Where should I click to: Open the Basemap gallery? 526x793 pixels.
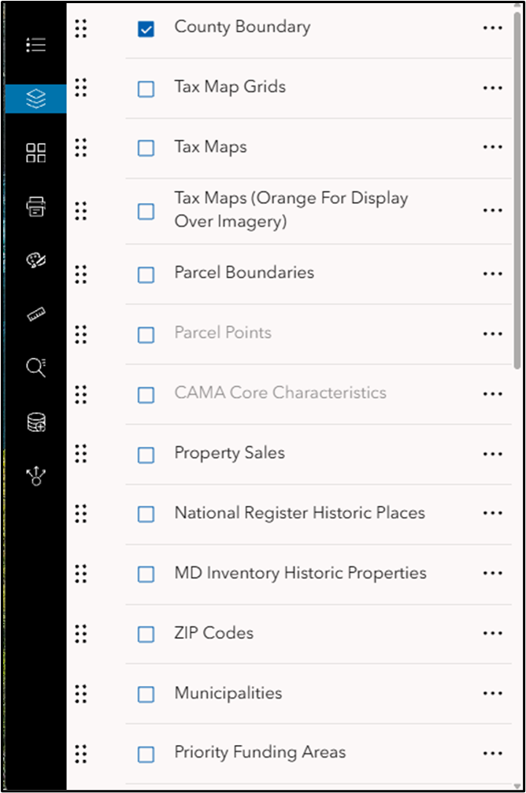point(35,153)
